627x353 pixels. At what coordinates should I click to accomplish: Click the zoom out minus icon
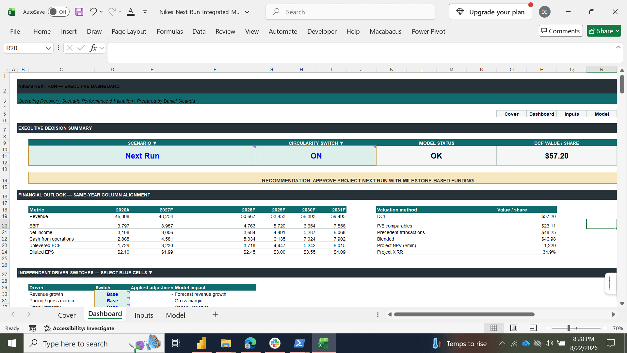point(548,328)
